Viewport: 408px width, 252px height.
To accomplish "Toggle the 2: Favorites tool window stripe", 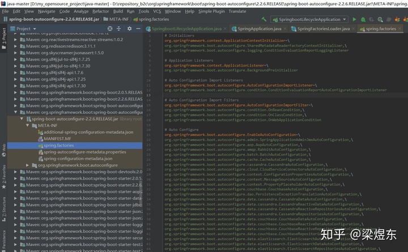I will (x=3, y=177).
